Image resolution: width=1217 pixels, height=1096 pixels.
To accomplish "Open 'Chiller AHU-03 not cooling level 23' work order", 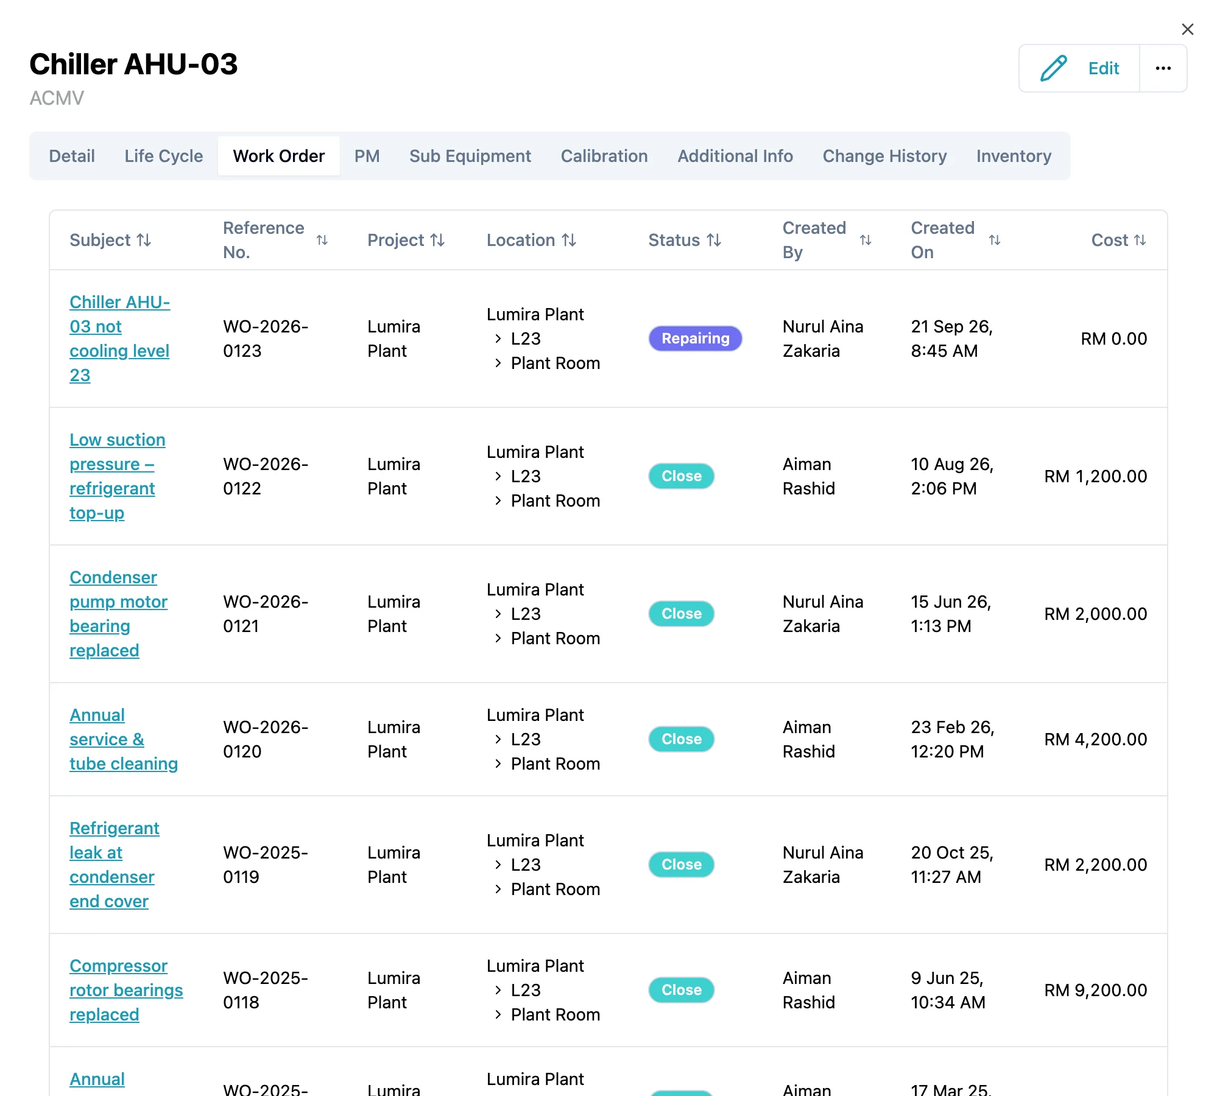I will tap(119, 339).
